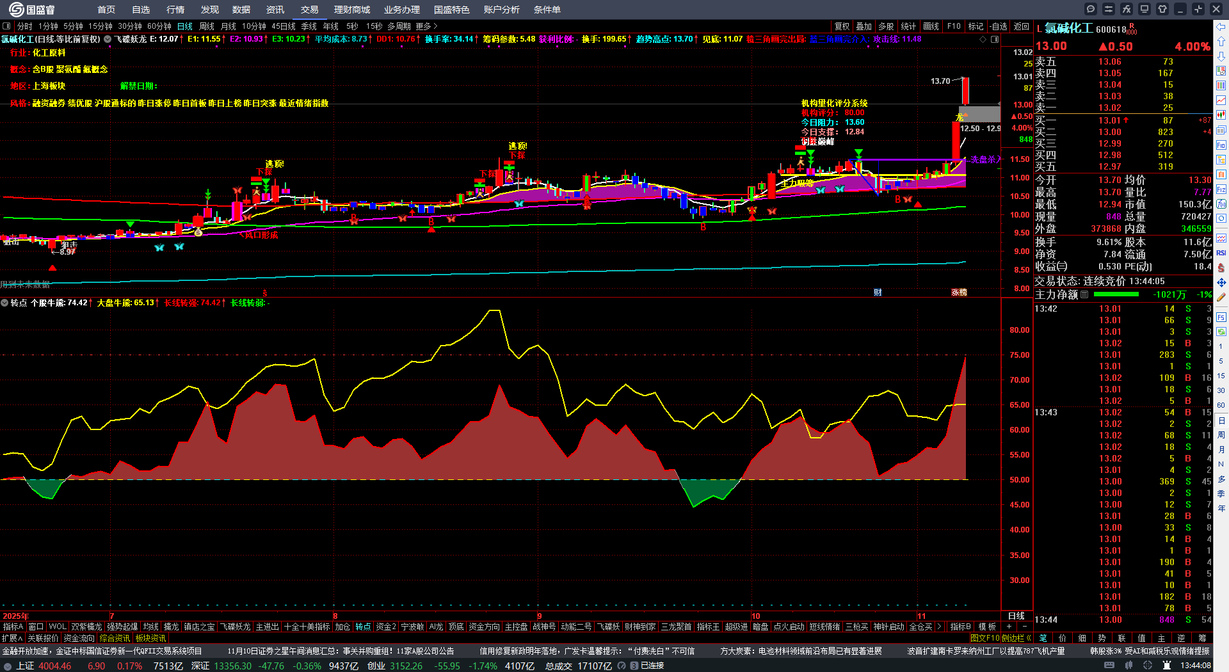The image size is (1229, 672).
Task: Click the 叠加 overlay button
Action: click(x=864, y=26)
